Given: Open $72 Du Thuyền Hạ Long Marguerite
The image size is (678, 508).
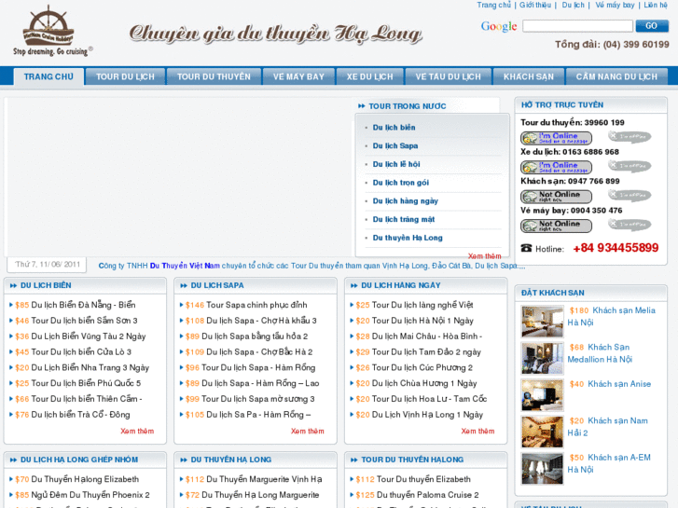Looking at the screenshot, I should click(252, 495).
